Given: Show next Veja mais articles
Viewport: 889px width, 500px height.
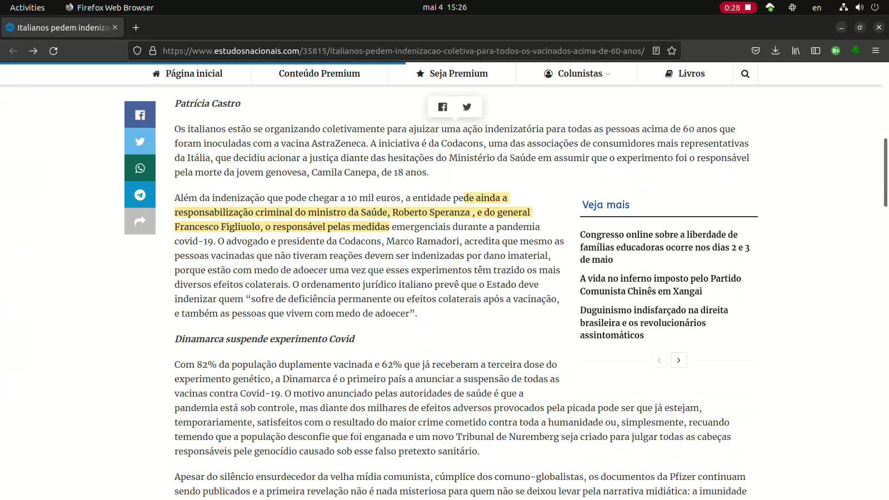Looking at the screenshot, I should coord(678,361).
